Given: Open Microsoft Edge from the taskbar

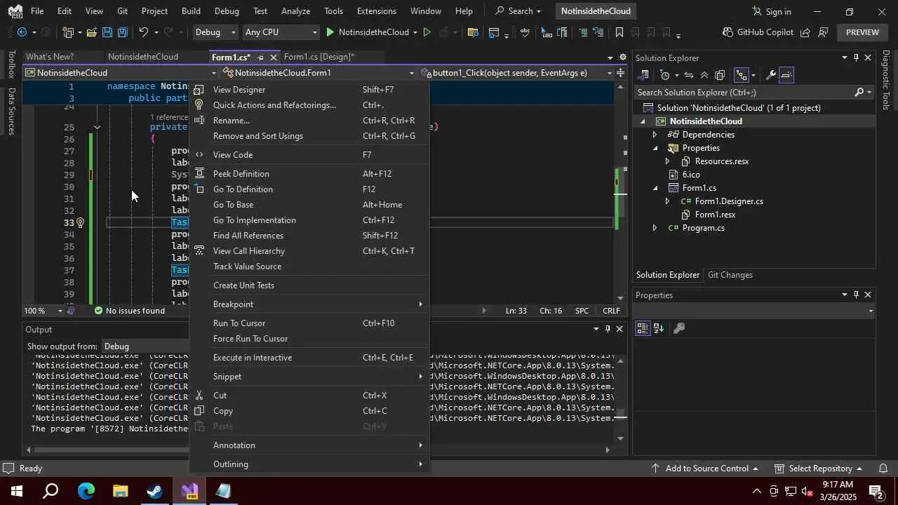Looking at the screenshot, I should 86,491.
